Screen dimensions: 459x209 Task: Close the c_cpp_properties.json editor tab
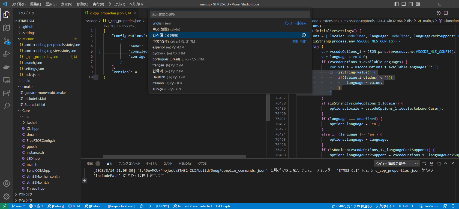135,13
